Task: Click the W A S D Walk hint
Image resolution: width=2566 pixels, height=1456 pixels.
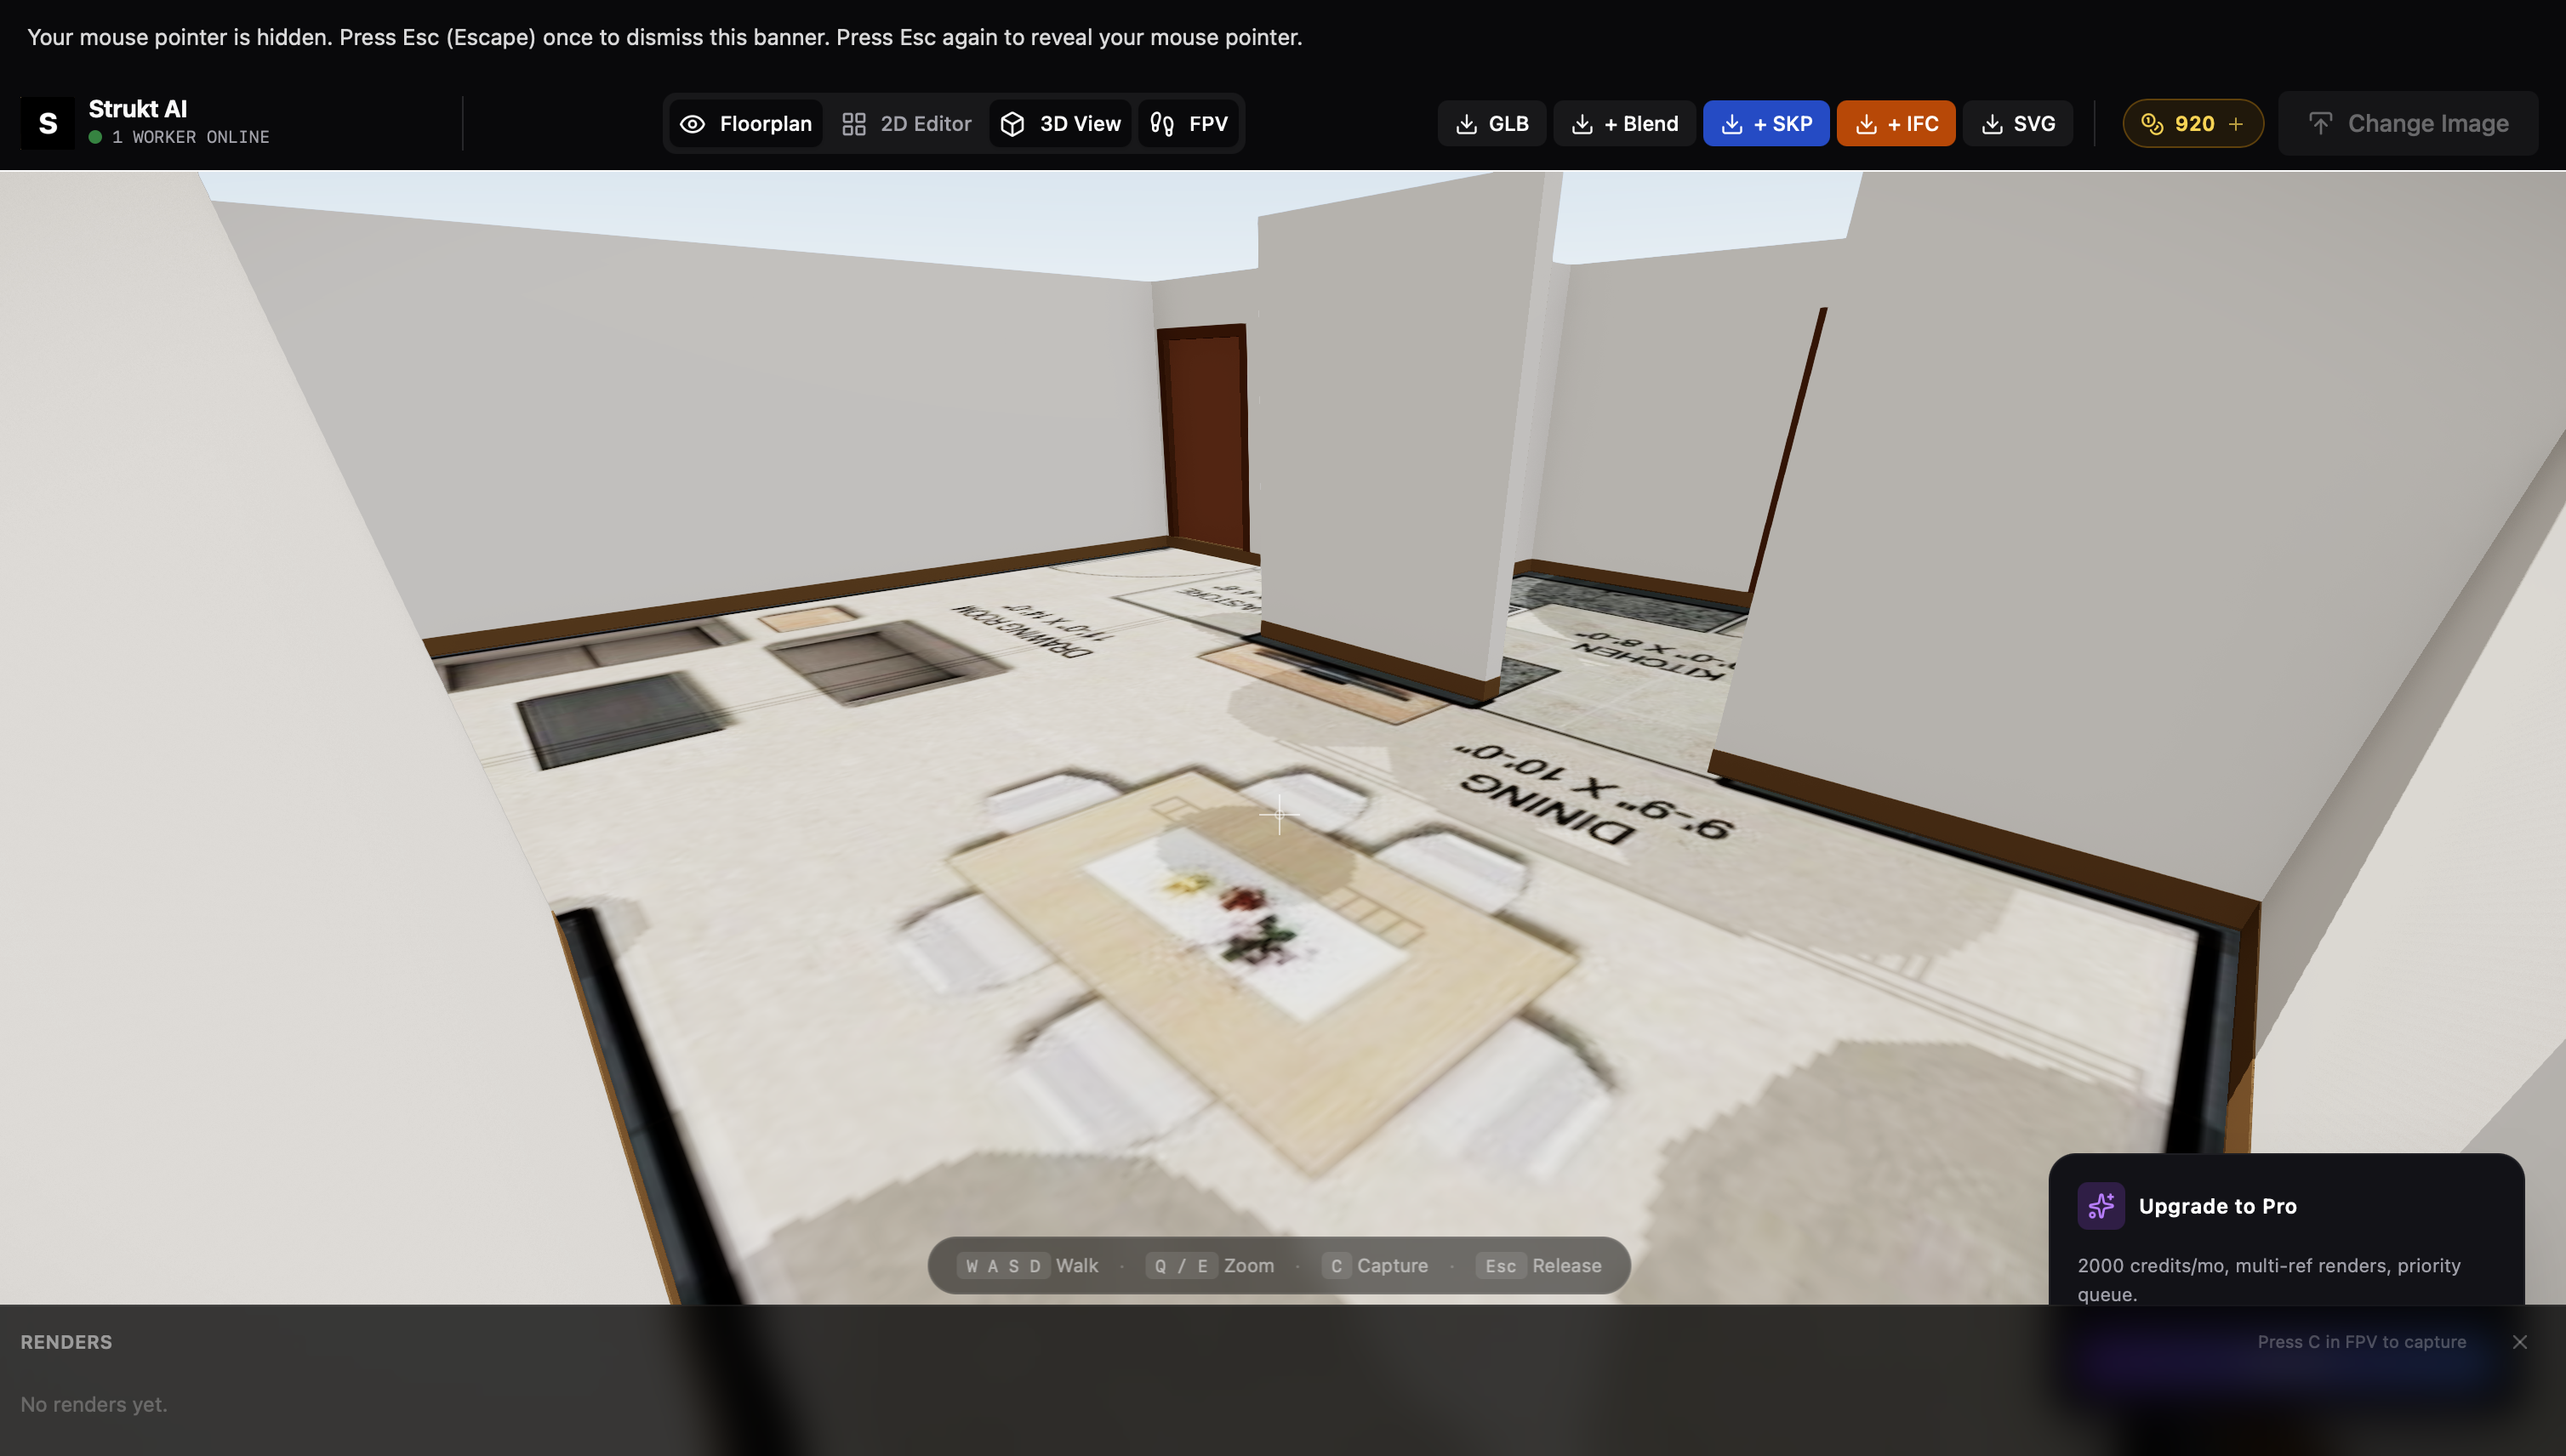Action: (1028, 1266)
